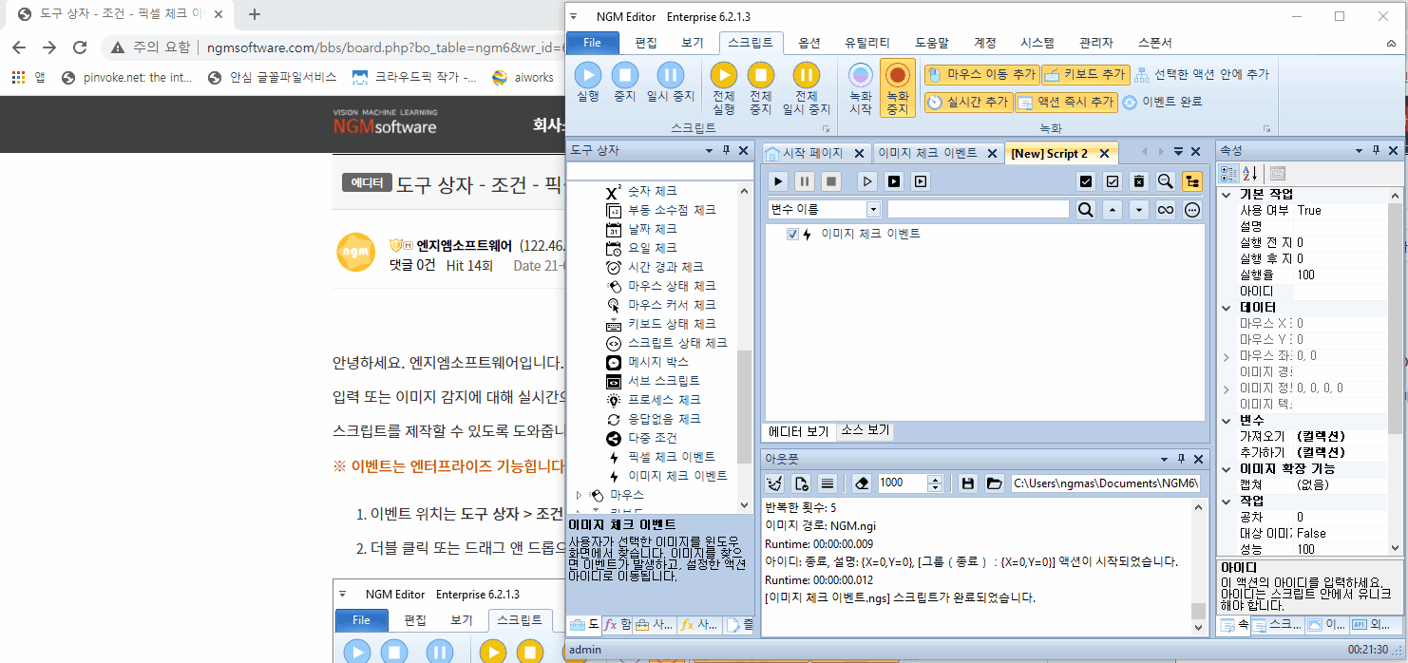
Task: Toggle the highlighted tree view icon
Action: coord(1192,180)
